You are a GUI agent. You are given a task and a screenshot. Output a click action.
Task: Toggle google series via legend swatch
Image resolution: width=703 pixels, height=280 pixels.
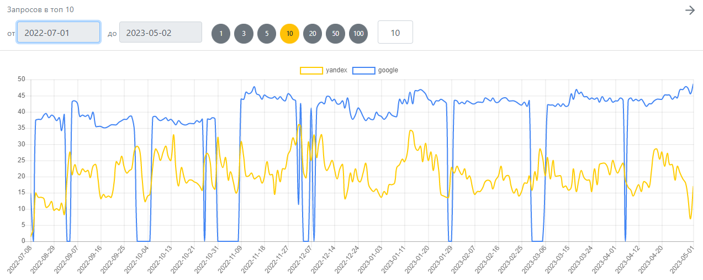tap(363, 71)
